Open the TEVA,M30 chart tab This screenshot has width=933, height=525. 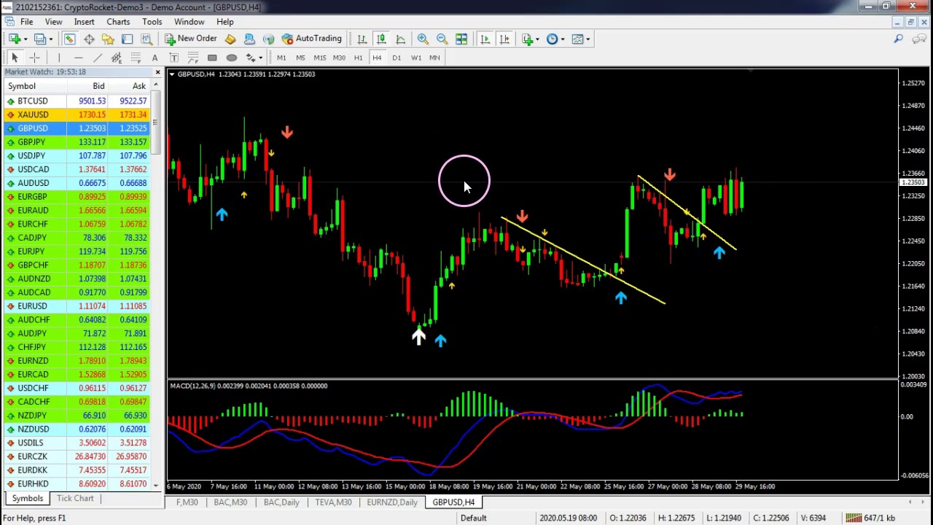click(333, 502)
